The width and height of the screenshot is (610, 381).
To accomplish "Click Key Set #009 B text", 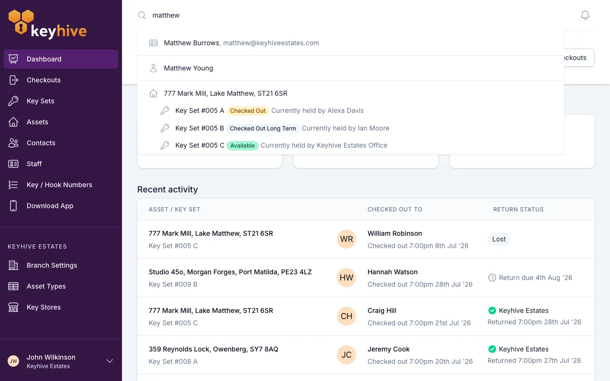I will (x=173, y=284).
